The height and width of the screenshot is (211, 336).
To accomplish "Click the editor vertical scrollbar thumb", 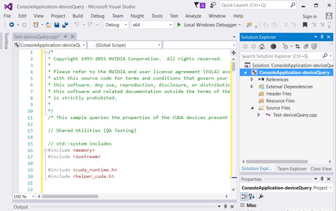I will pyautogui.click(x=234, y=66).
